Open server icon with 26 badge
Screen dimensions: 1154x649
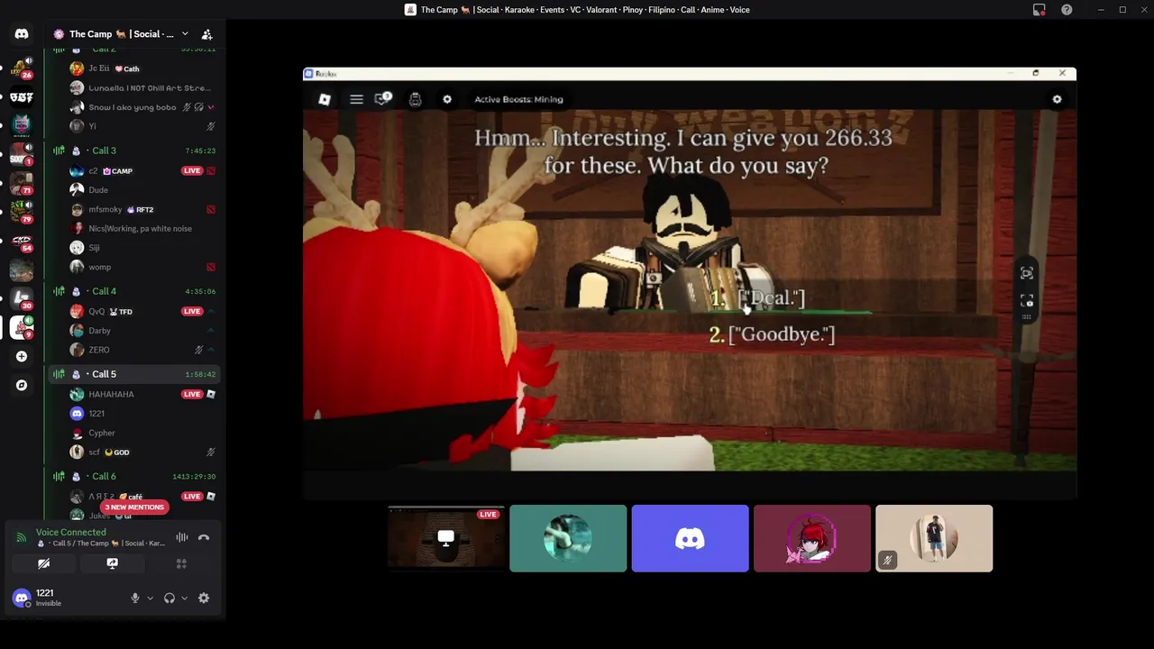(22, 69)
